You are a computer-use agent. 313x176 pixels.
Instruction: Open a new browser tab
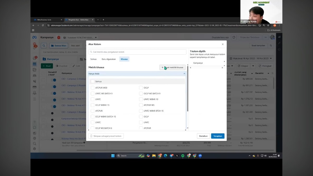[x=103, y=20]
